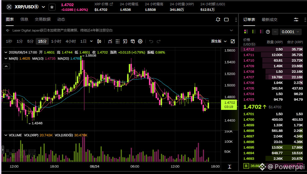Open the icon just left of the settings gear
The height and width of the screenshot is (174, 307).
[133, 41]
